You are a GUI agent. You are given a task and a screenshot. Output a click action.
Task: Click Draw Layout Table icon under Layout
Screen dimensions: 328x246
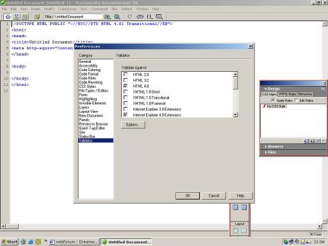pos(236,231)
